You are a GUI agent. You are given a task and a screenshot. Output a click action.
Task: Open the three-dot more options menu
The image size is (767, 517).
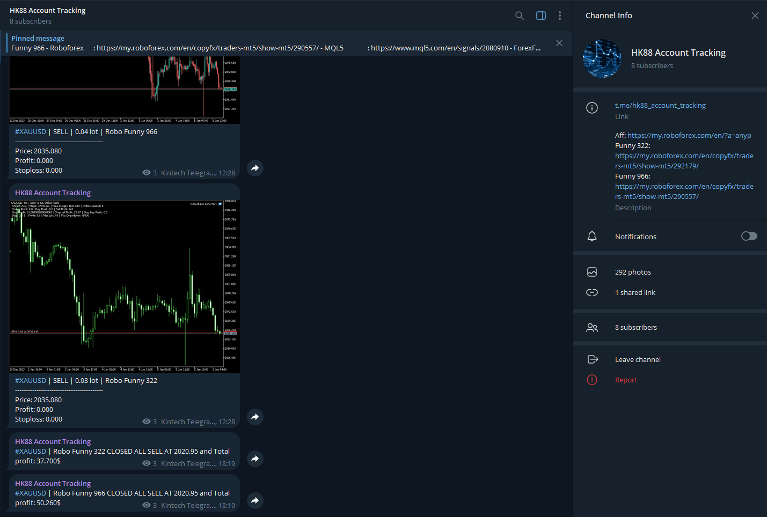[560, 16]
